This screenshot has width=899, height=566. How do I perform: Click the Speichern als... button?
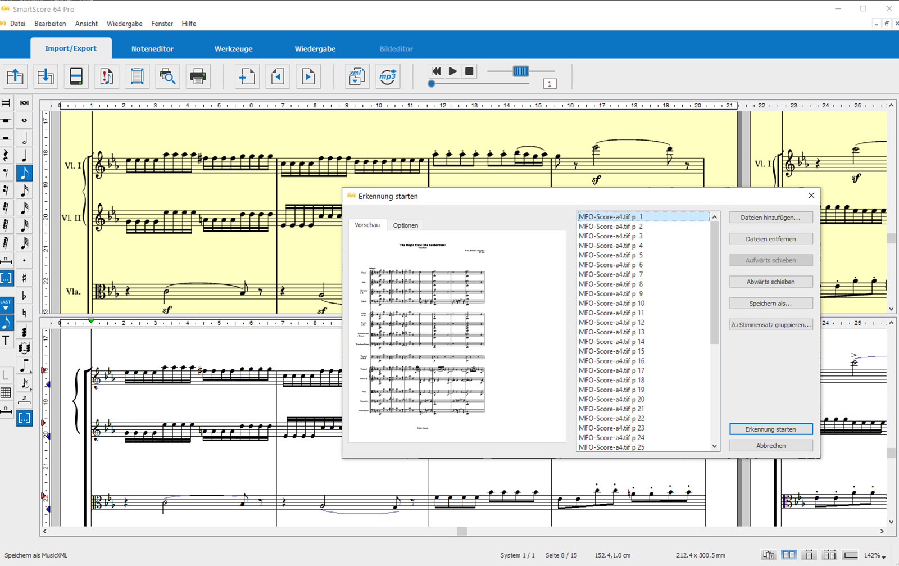[x=771, y=303]
